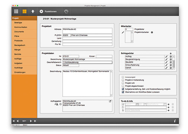Go to next record arrow

tap(31, 121)
